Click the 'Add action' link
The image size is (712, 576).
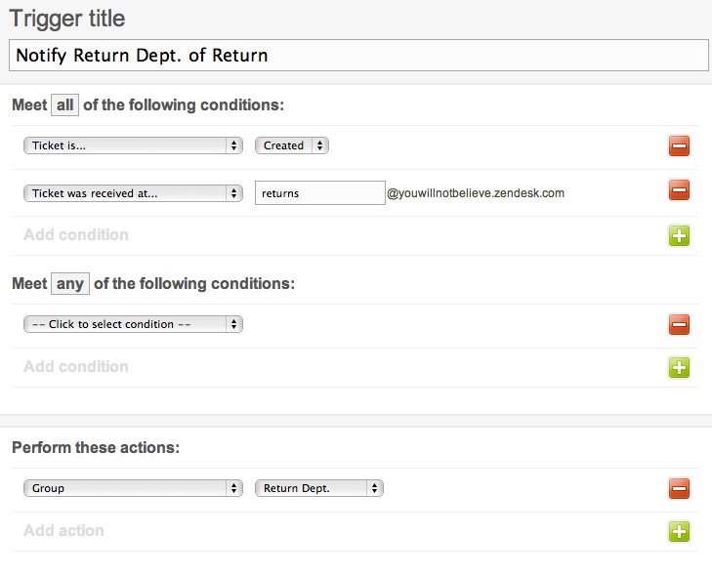pos(63,531)
